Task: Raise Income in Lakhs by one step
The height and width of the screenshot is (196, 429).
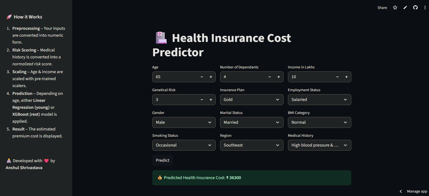Action: 346,77
